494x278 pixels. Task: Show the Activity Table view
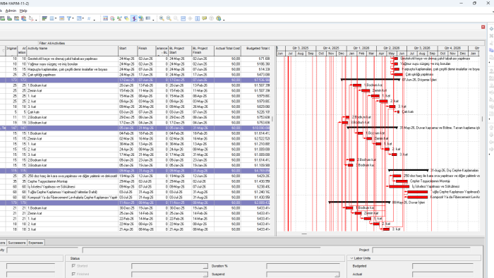coord(106,18)
